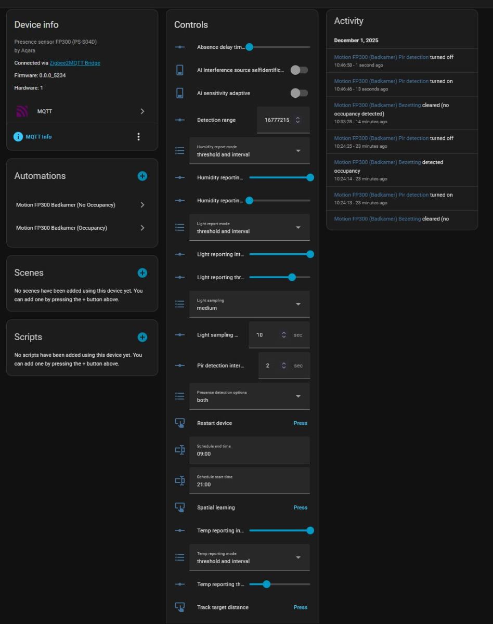Open the Zigbee2MQTT Bridge link
Screen dimensions: 493x624
coord(75,63)
